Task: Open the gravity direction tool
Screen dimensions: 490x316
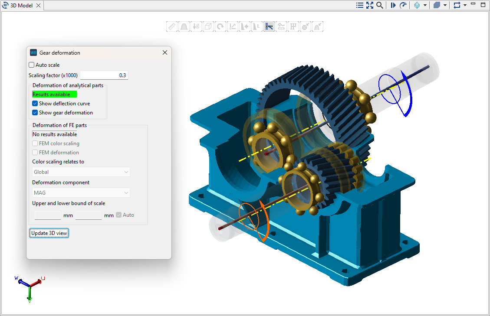Action: pyautogui.click(x=196, y=26)
